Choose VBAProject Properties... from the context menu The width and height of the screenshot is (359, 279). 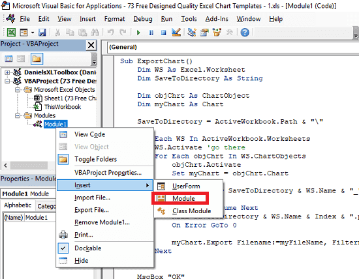click(105, 173)
